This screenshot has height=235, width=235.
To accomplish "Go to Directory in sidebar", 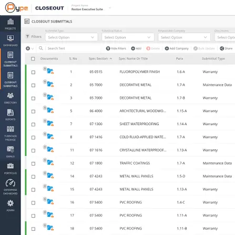I will [11, 98].
